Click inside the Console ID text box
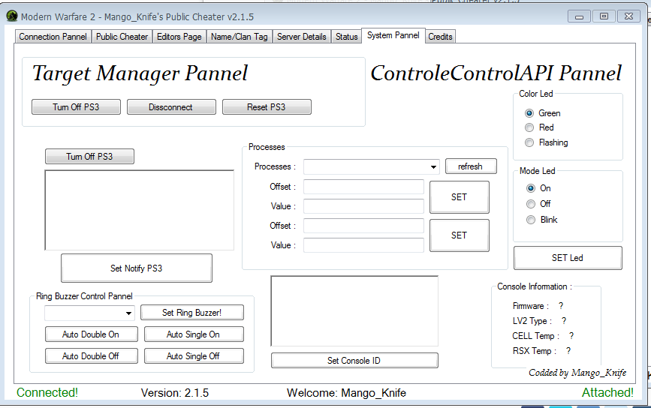This screenshot has width=651, height=408. 354,310
